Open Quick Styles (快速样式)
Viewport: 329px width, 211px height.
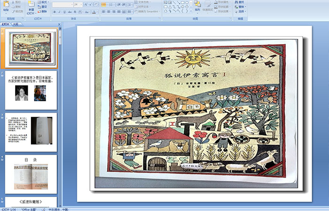point(208,6)
